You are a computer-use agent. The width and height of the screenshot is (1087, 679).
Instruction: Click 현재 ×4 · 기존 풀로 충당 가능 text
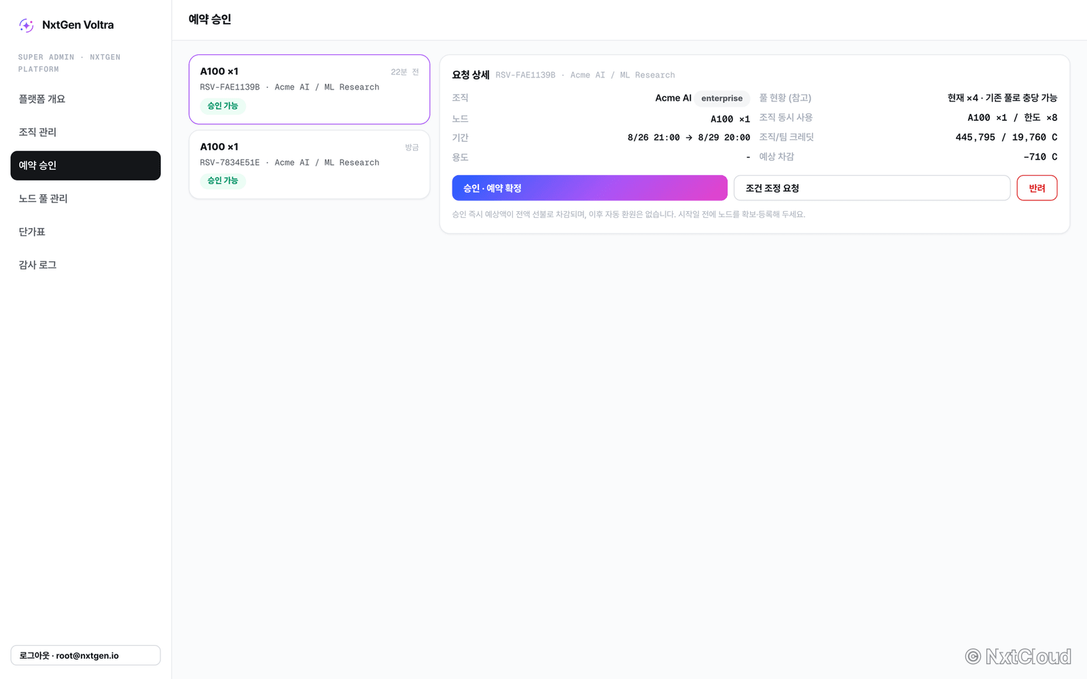coord(1002,98)
